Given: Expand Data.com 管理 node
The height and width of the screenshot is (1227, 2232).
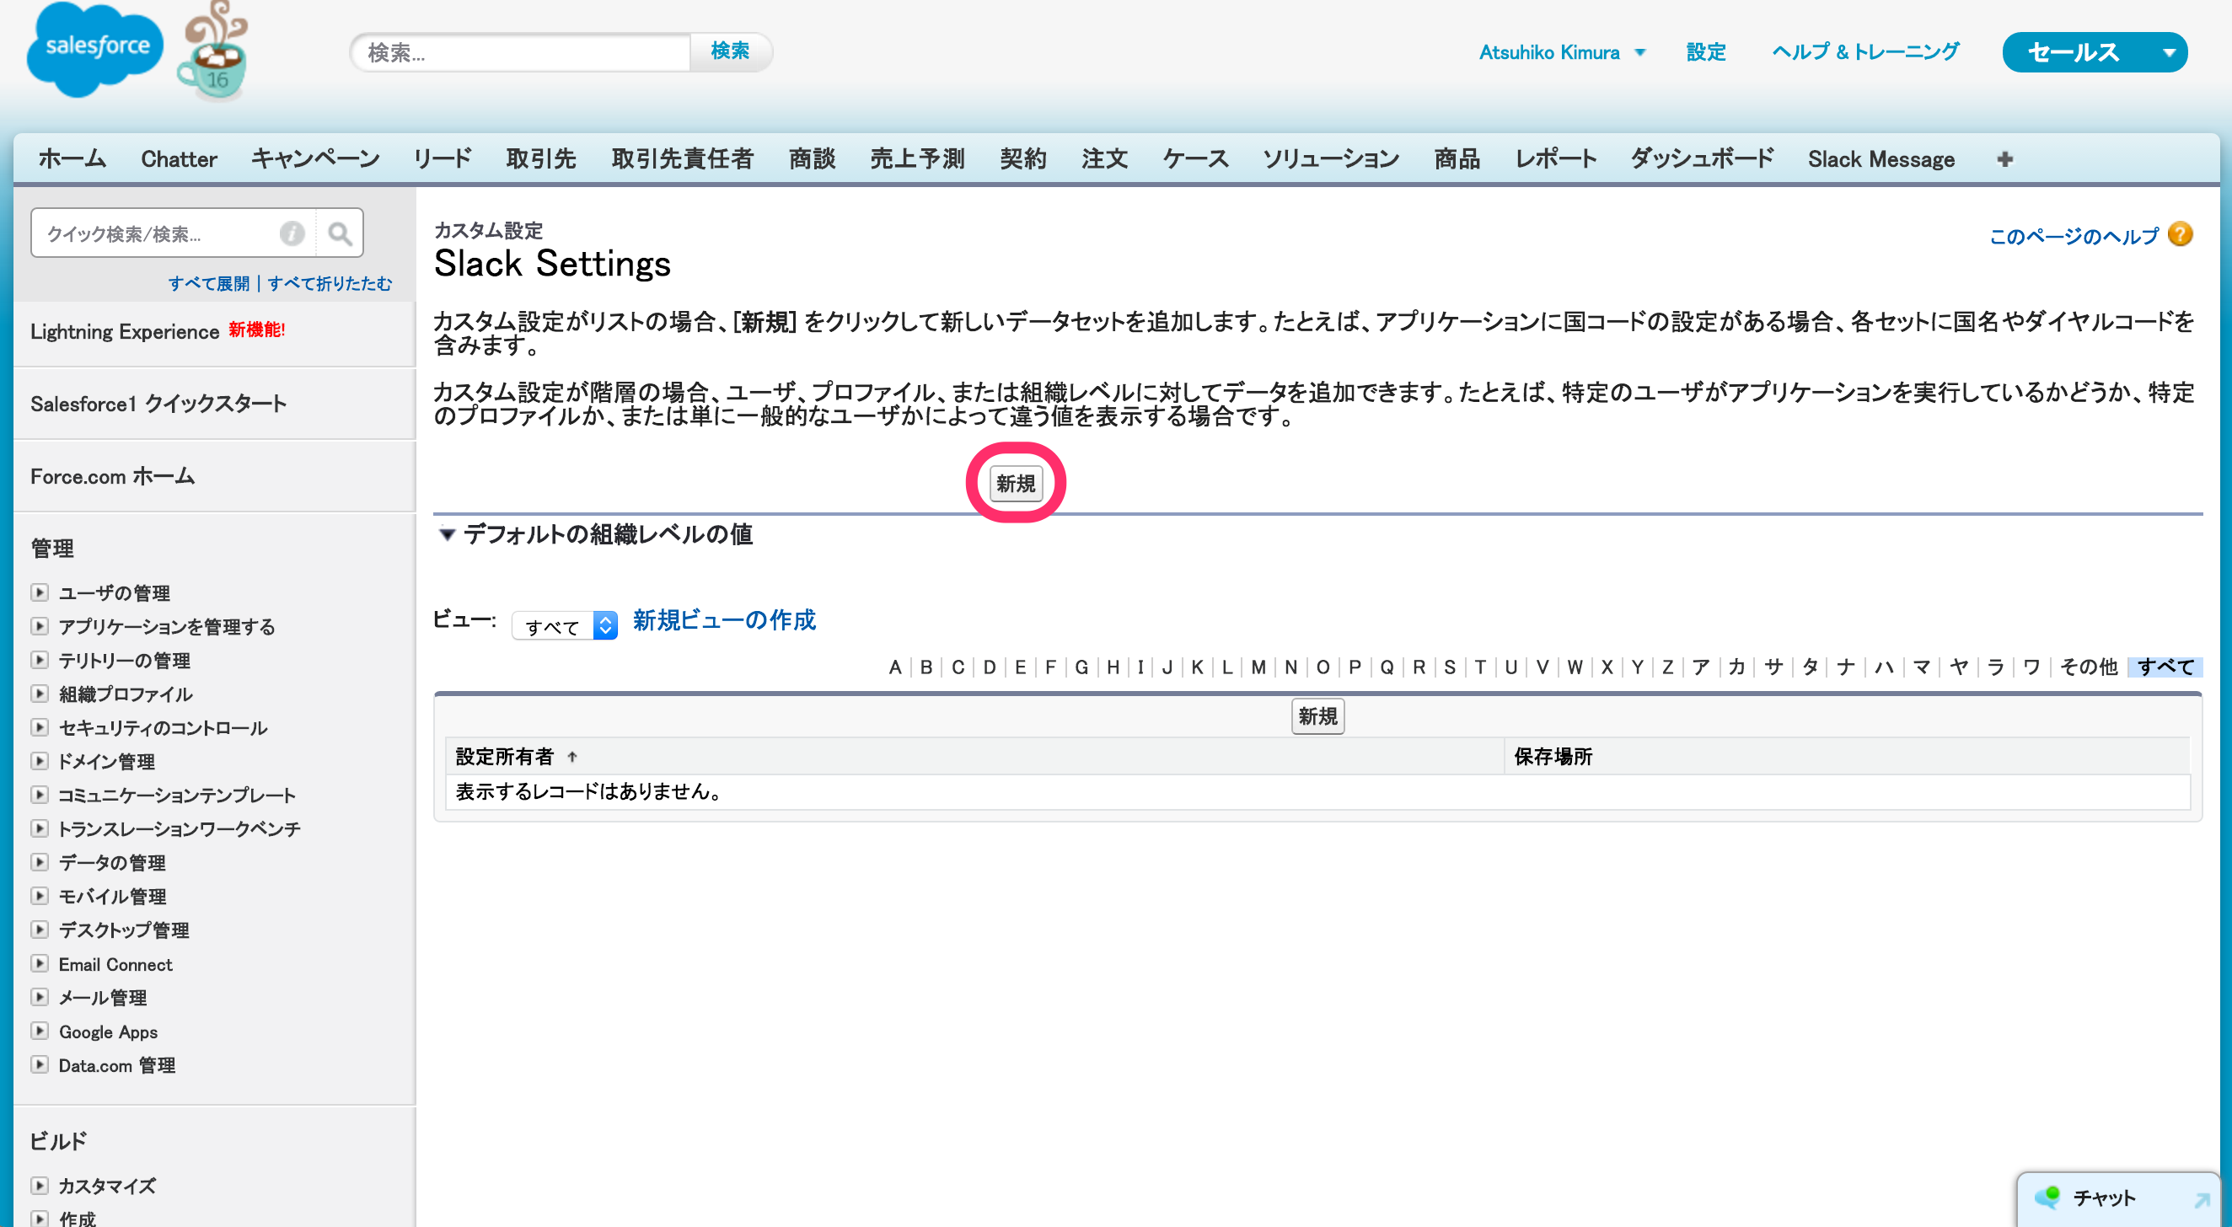Looking at the screenshot, I should pos(39,1065).
